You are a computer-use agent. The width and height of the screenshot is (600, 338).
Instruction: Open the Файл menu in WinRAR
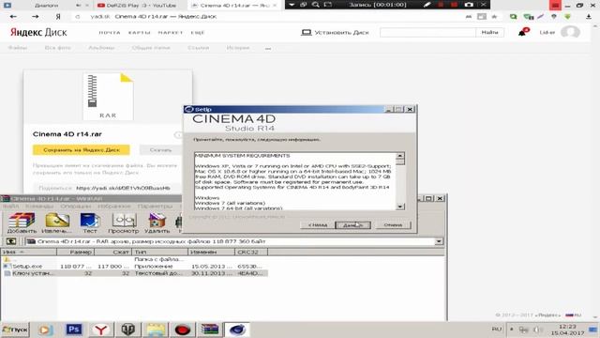coord(10,207)
